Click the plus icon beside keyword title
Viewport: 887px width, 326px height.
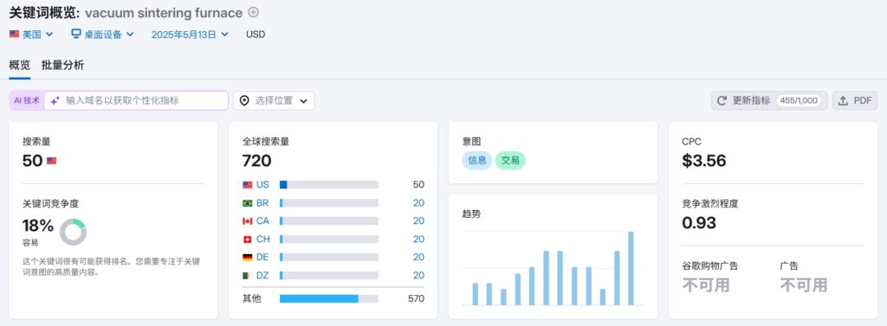254,12
